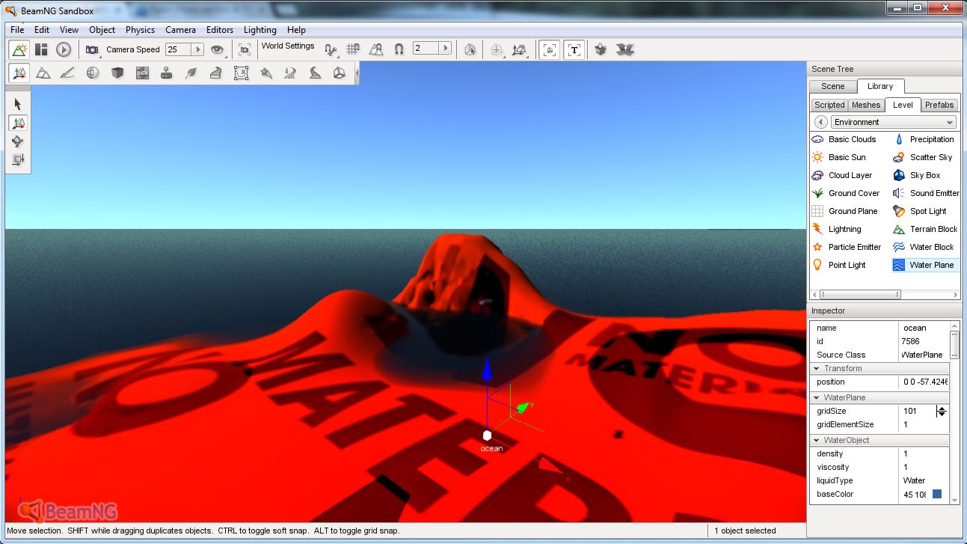Switch to the Scripted library tab
Viewport: 967px width, 544px height.
point(829,106)
